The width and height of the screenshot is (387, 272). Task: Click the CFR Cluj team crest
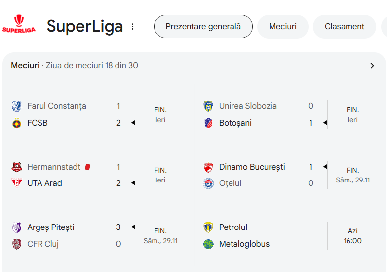tap(17, 244)
